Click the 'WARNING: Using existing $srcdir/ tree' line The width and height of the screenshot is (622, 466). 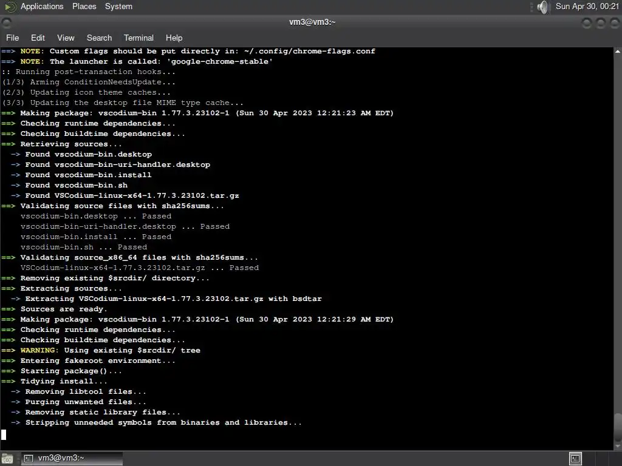(x=101, y=350)
